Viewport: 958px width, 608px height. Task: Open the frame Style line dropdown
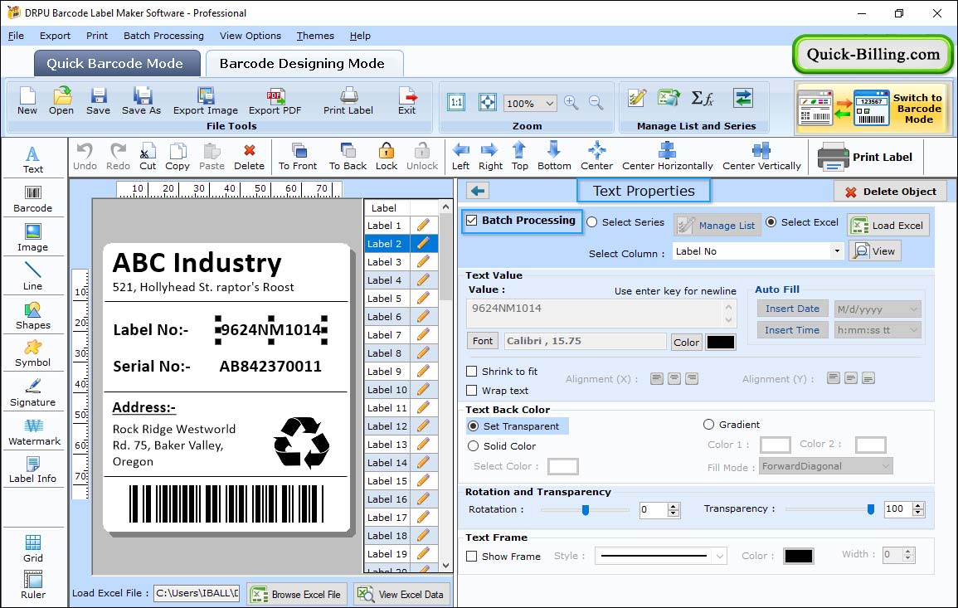(720, 556)
